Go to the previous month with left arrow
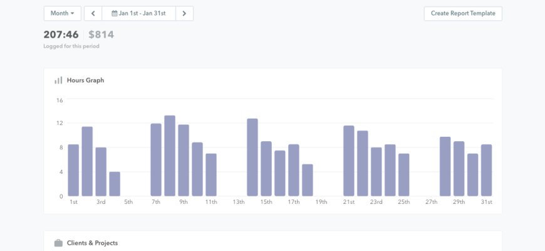The height and width of the screenshot is (251, 545). [93, 13]
